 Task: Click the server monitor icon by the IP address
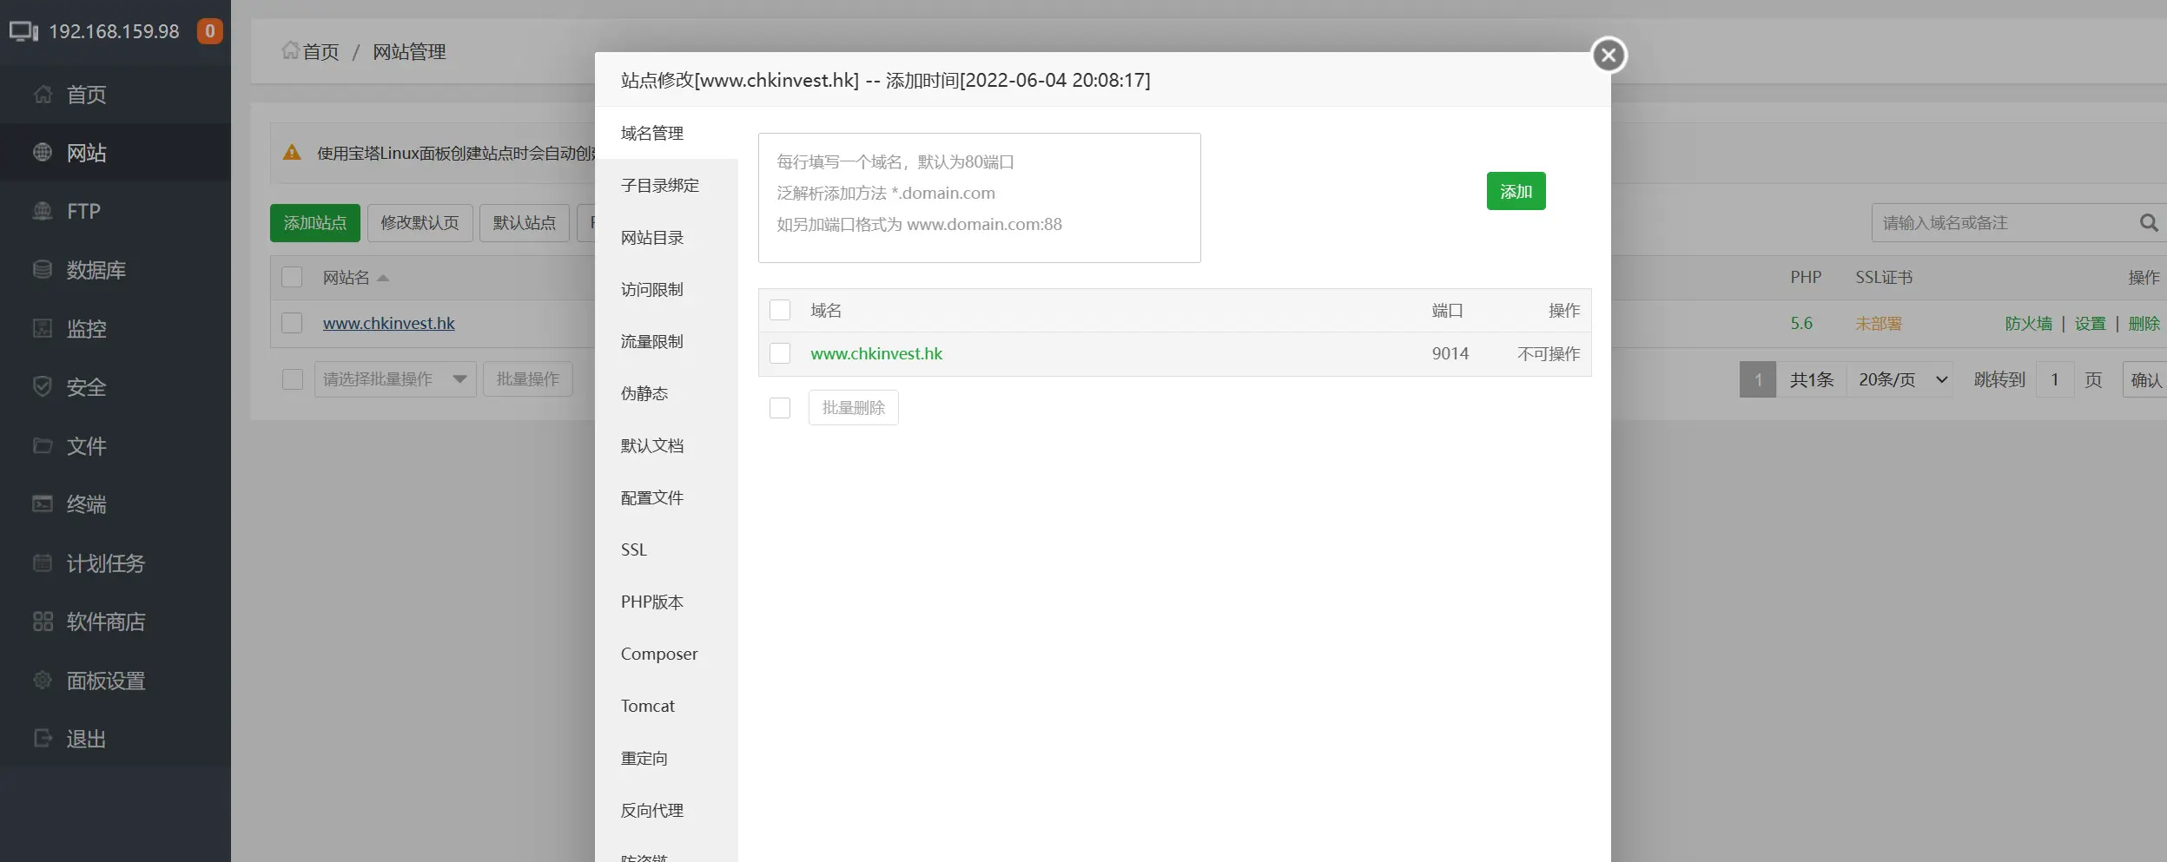click(23, 32)
